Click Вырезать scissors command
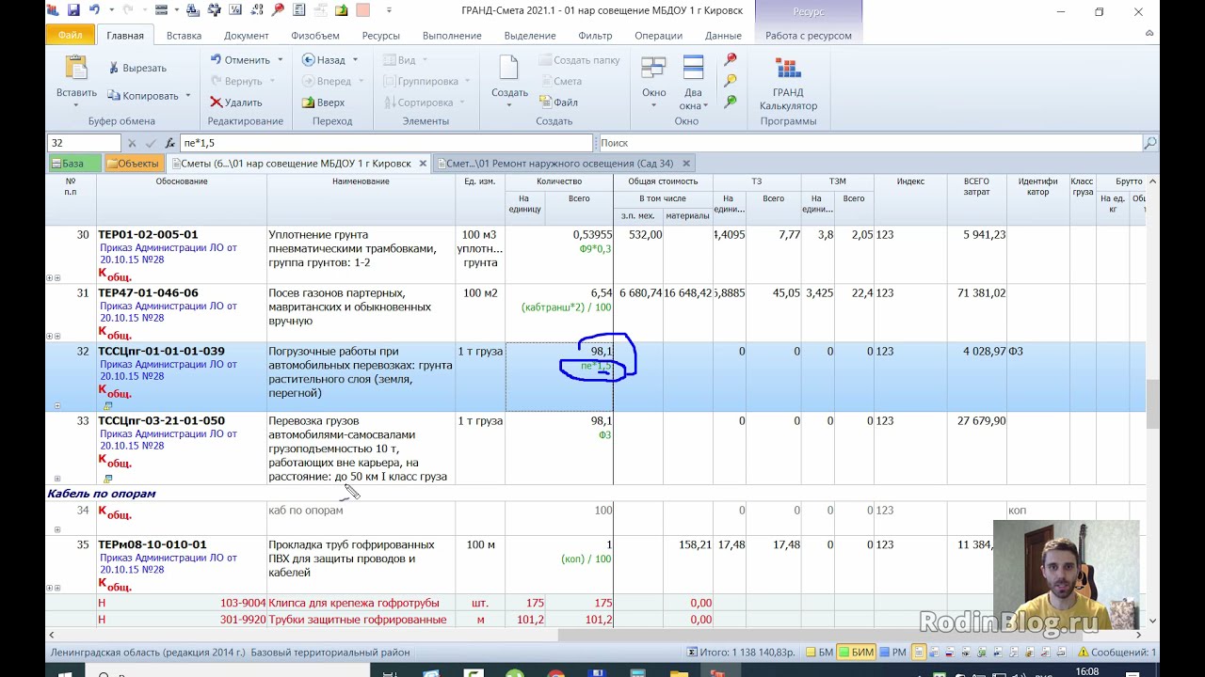1205x677 pixels. (x=137, y=68)
